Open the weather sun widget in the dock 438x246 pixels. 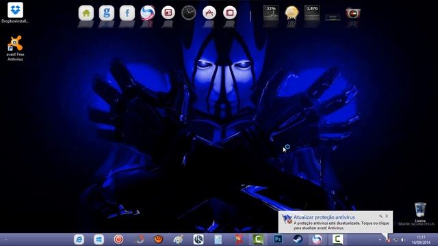(x=292, y=13)
